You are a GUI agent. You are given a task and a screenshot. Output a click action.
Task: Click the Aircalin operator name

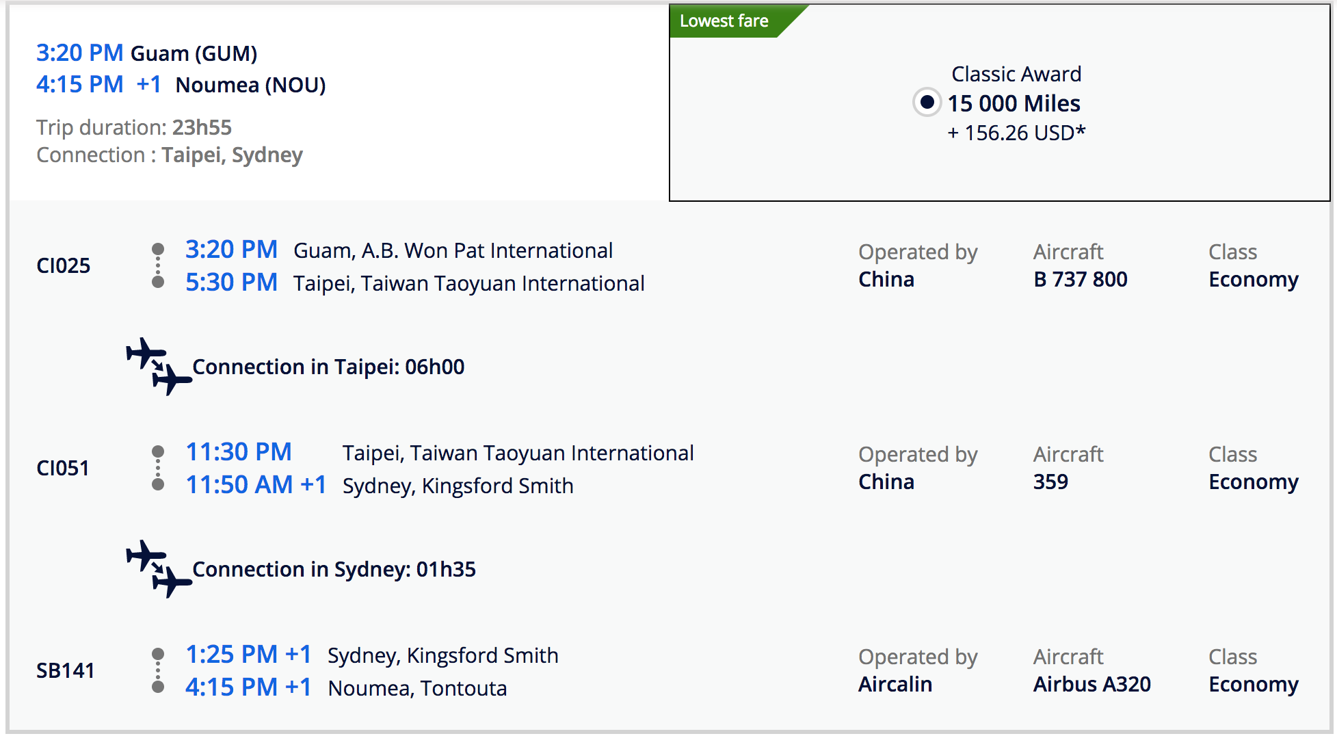(x=895, y=684)
